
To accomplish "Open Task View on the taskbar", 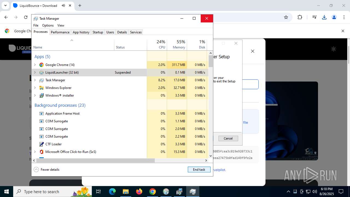I will coord(98,192).
